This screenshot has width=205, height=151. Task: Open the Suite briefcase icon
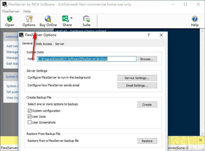click(x=86, y=19)
